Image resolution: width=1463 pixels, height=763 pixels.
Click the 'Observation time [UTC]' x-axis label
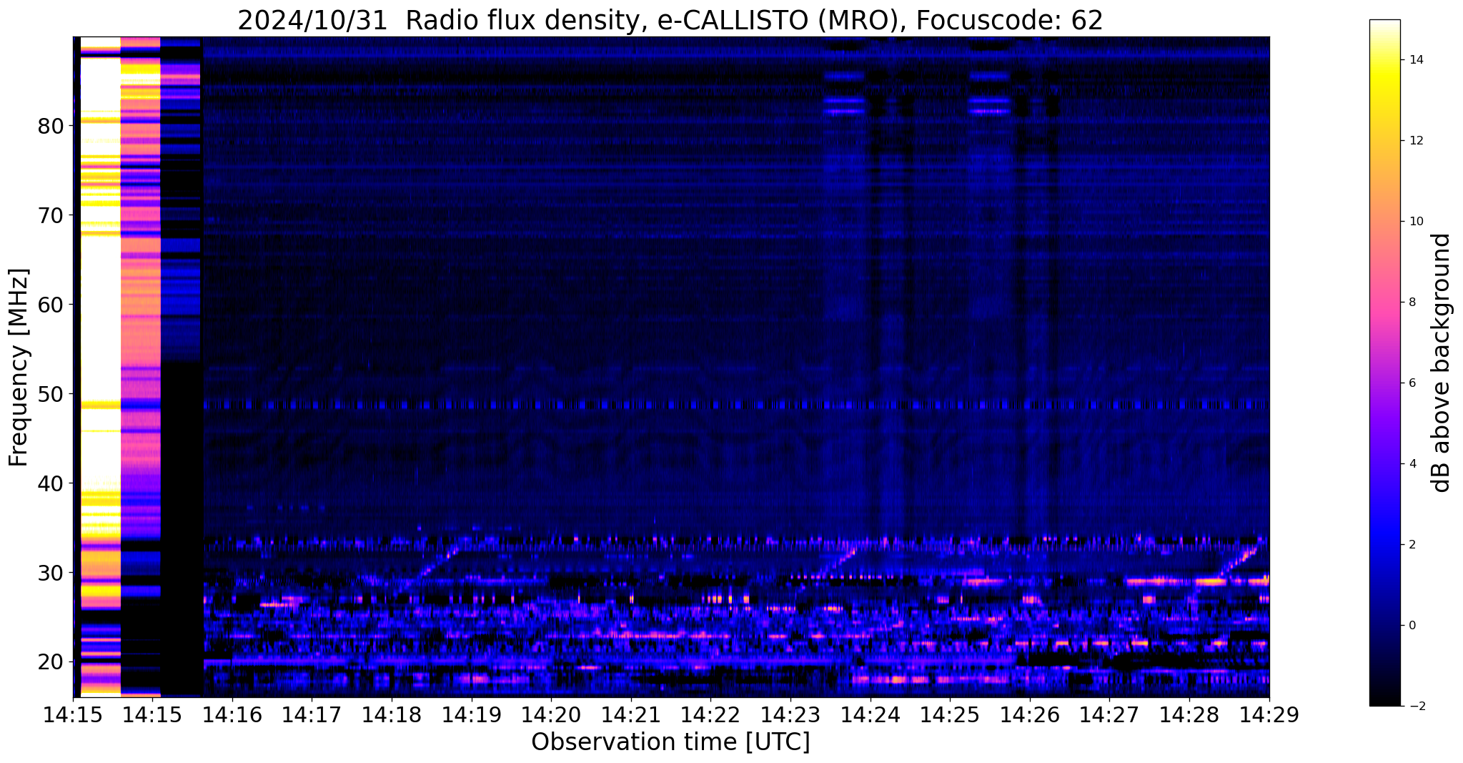[x=670, y=742]
